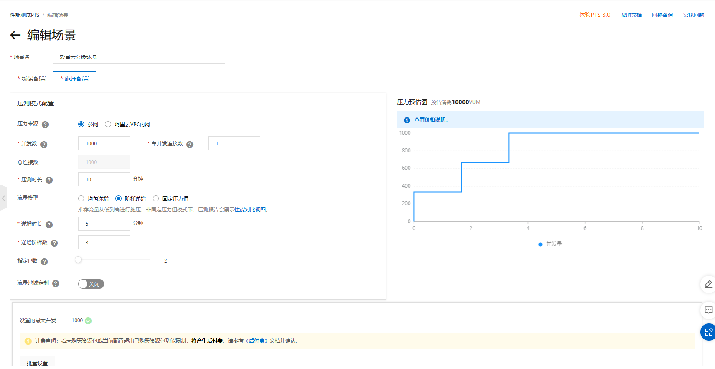715x369 pixels.
Task: Switch to the 施压配置 tab
Action: click(75, 79)
